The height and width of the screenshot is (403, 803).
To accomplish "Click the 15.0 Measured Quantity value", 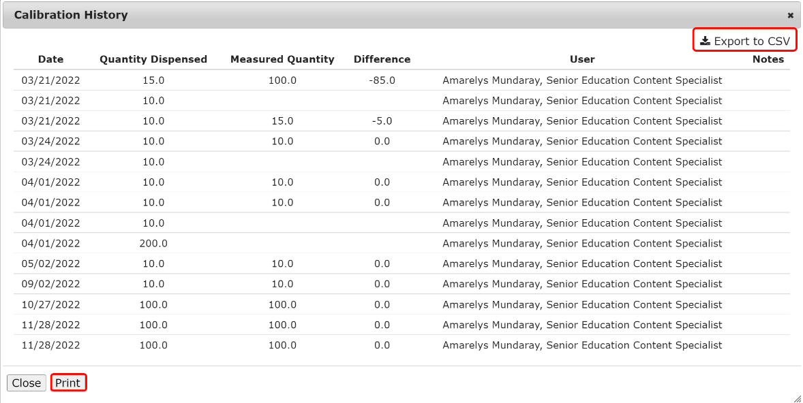I will pyautogui.click(x=282, y=121).
